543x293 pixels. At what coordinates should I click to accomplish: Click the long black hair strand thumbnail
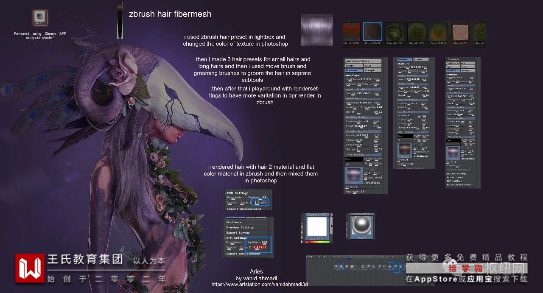pyautogui.click(x=120, y=20)
